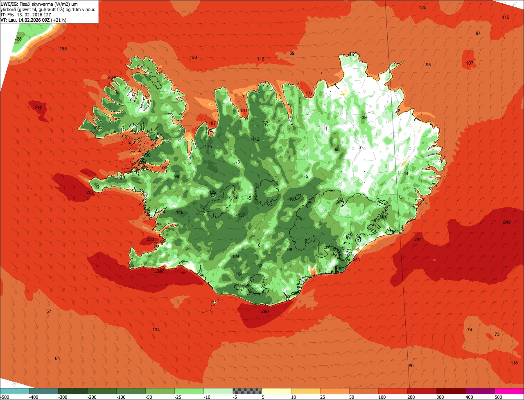Click the -44 value over east Iceland
The image size is (524, 400).
pos(405,173)
